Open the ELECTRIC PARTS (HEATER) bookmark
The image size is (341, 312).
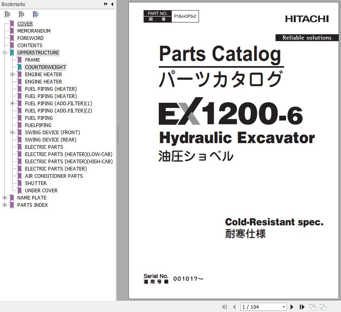point(56,169)
